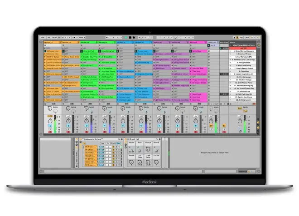Click the Follow arrow icon in top bar
This screenshot has height=216, width=299.
pyautogui.click(x=107, y=37)
